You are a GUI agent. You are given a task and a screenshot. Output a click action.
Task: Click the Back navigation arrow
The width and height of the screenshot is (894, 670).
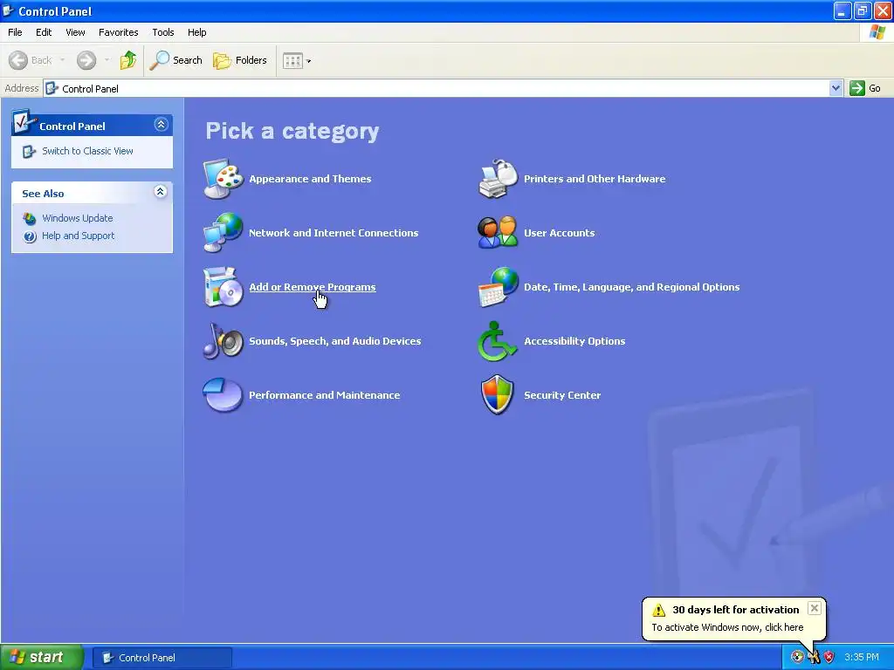point(18,60)
